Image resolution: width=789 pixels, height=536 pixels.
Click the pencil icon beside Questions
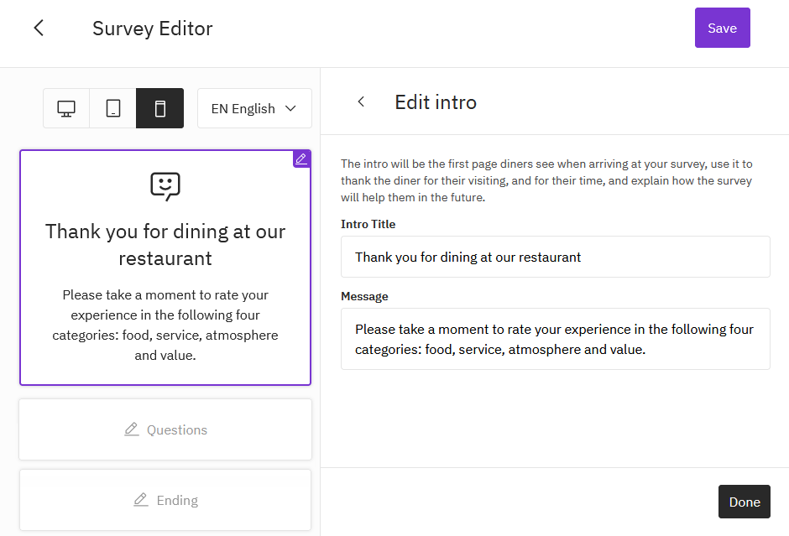coord(131,429)
